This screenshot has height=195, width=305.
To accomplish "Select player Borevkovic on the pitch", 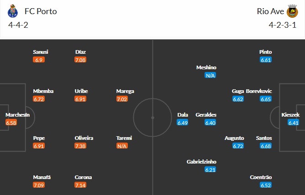I will click(259, 91).
